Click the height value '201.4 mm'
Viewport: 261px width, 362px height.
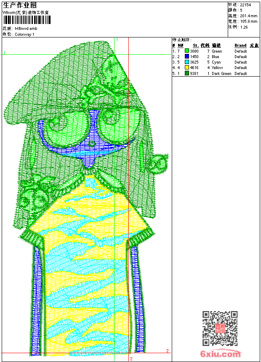point(249,16)
